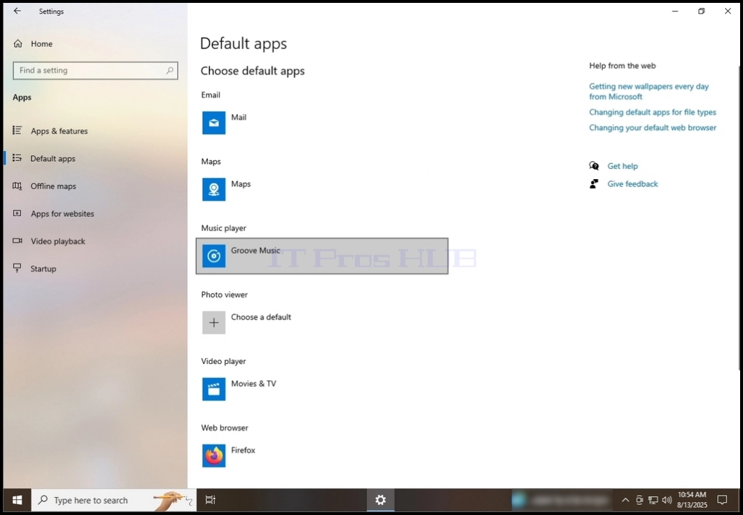Click the Home house icon

coord(18,43)
